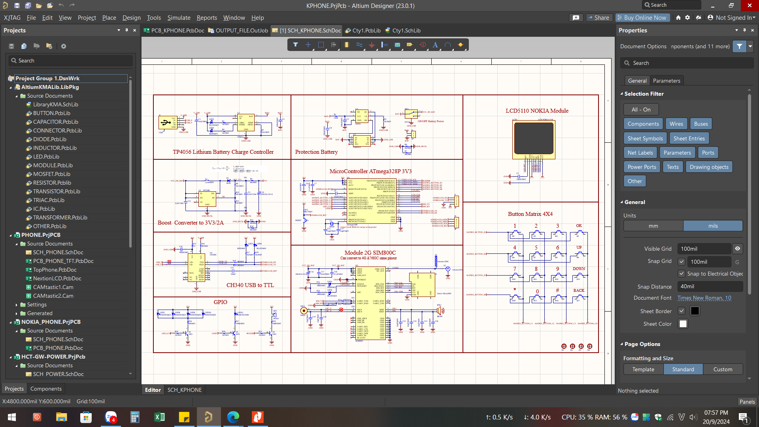
Task: Enable Snap to Electrical Object
Action: click(682, 274)
